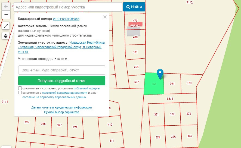
Task: Select parcel 398 on the map
Action: click(75, 127)
